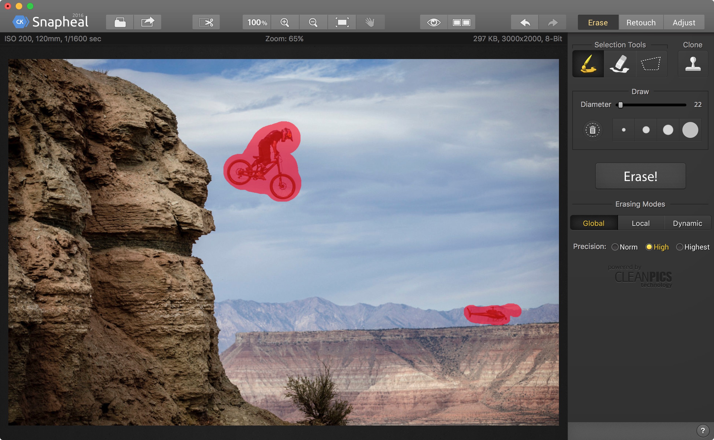Select Global erasing mode
This screenshot has height=440, width=714.
593,223
